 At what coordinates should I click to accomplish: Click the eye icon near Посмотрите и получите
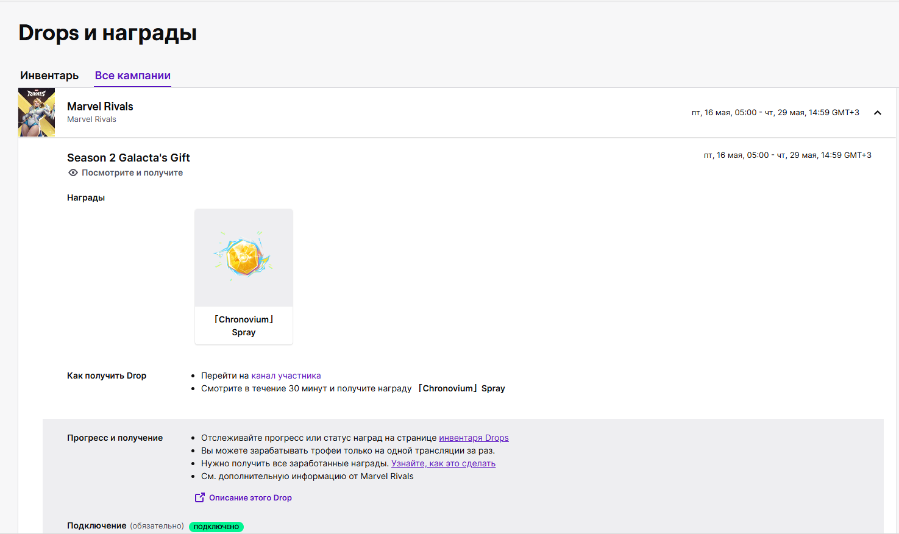(x=73, y=173)
